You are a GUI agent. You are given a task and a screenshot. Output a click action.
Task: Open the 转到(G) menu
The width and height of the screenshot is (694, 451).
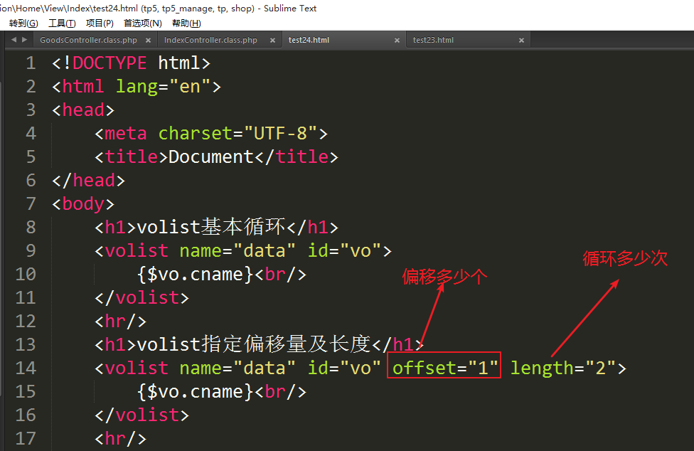pos(23,23)
